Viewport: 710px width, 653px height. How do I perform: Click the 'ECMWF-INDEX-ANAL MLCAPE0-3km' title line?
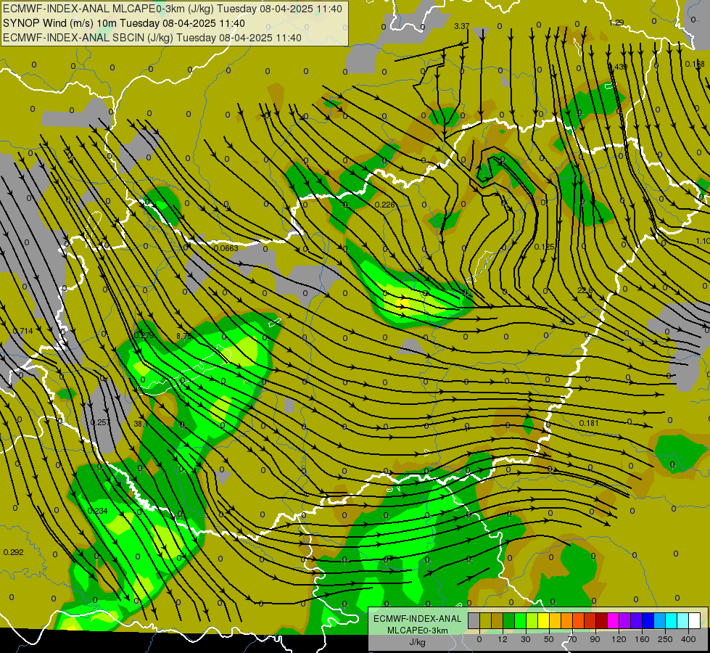172,9
